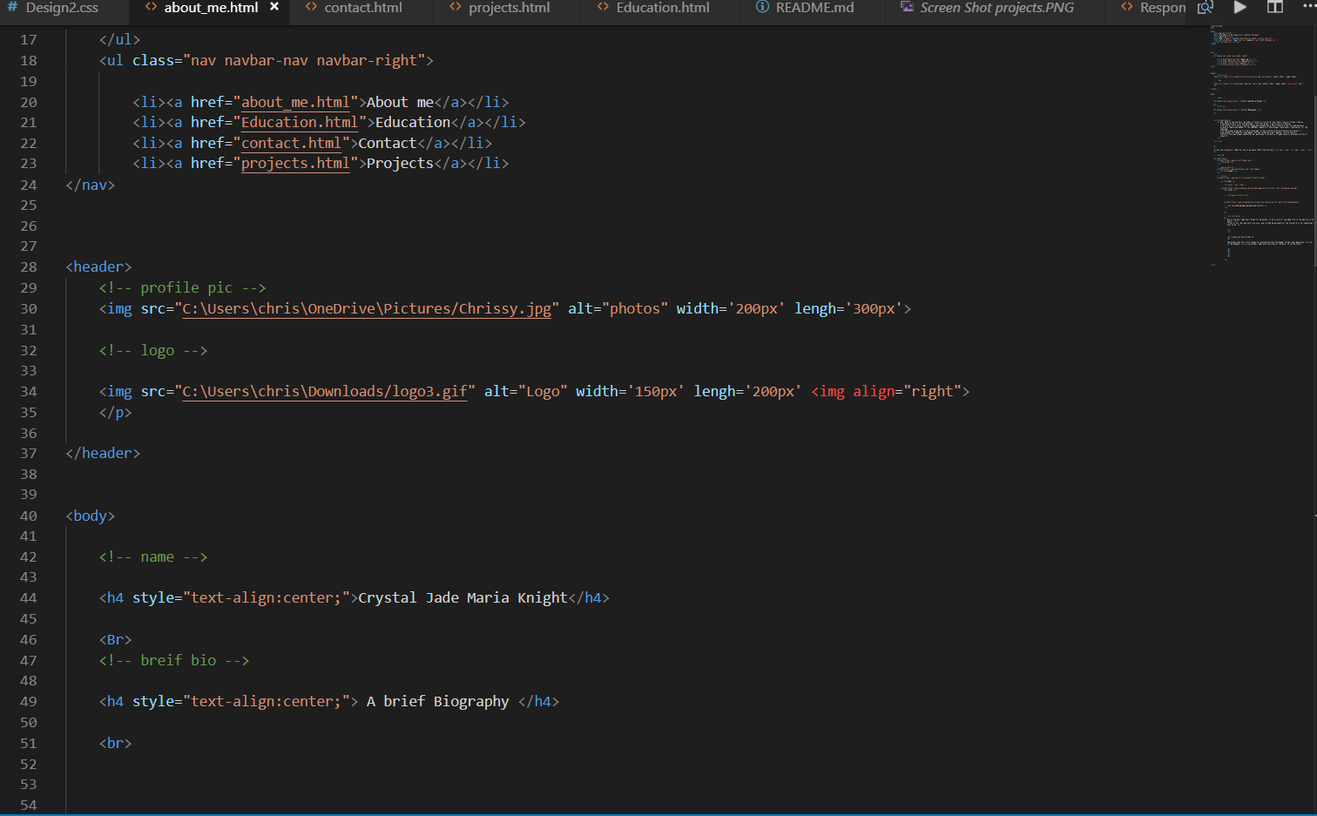Screen dimensions: 1317x816
Task: Click the red '<img align' error text
Action: point(854,391)
